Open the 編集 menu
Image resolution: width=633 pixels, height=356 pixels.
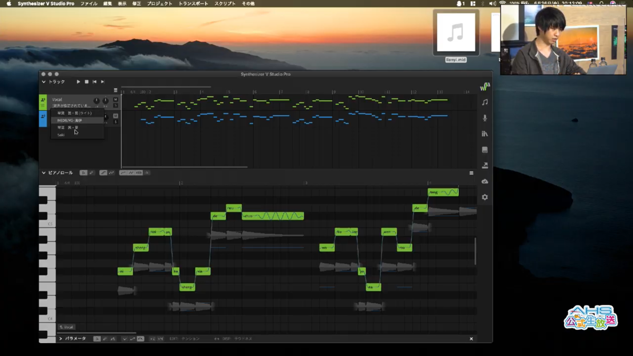click(107, 4)
